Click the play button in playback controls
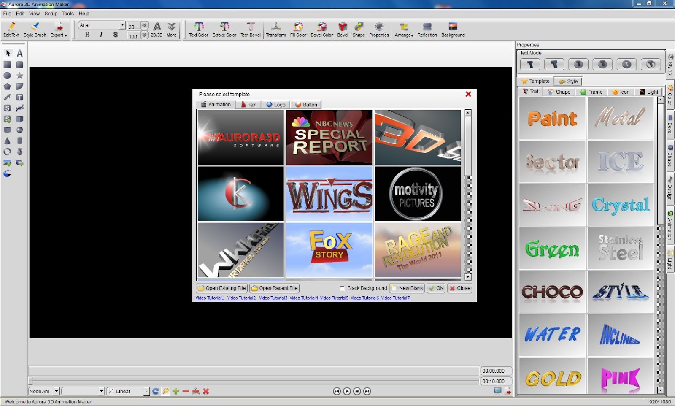This screenshot has width=675, height=406. [x=347, y=391]
